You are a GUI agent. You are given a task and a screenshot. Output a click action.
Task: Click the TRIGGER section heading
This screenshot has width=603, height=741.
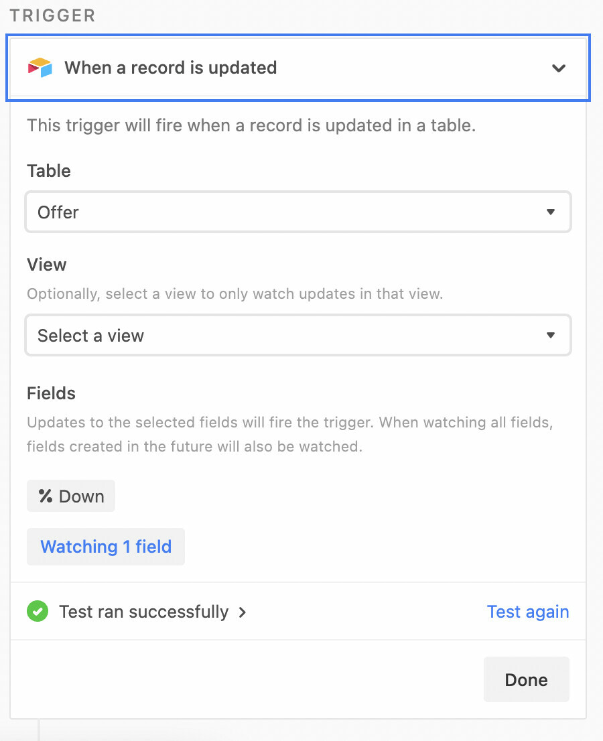[52, 15]
